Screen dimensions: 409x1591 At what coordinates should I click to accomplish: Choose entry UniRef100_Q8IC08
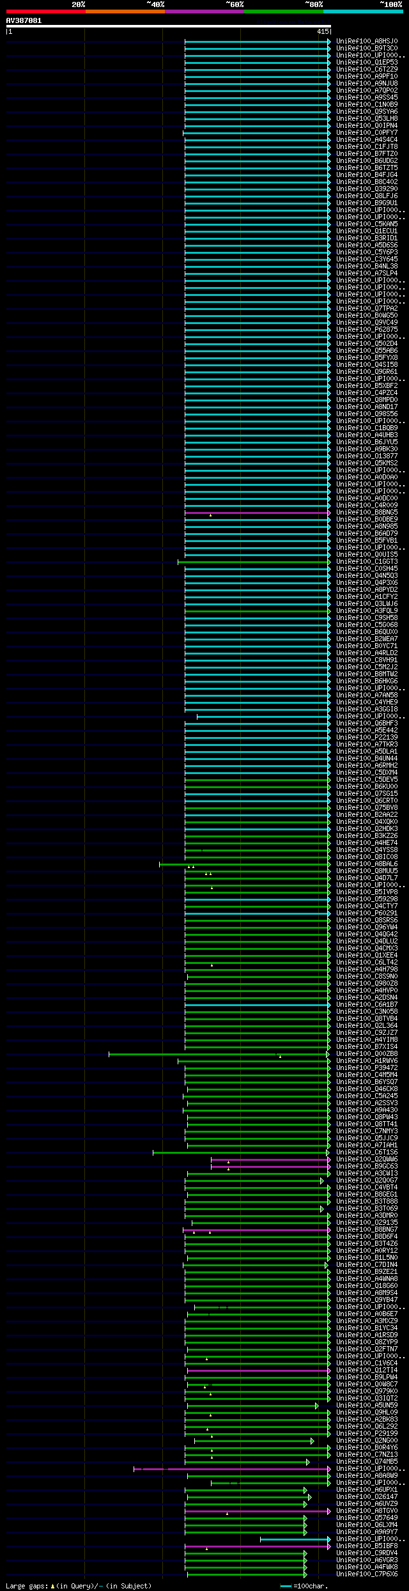coord(367,857)
